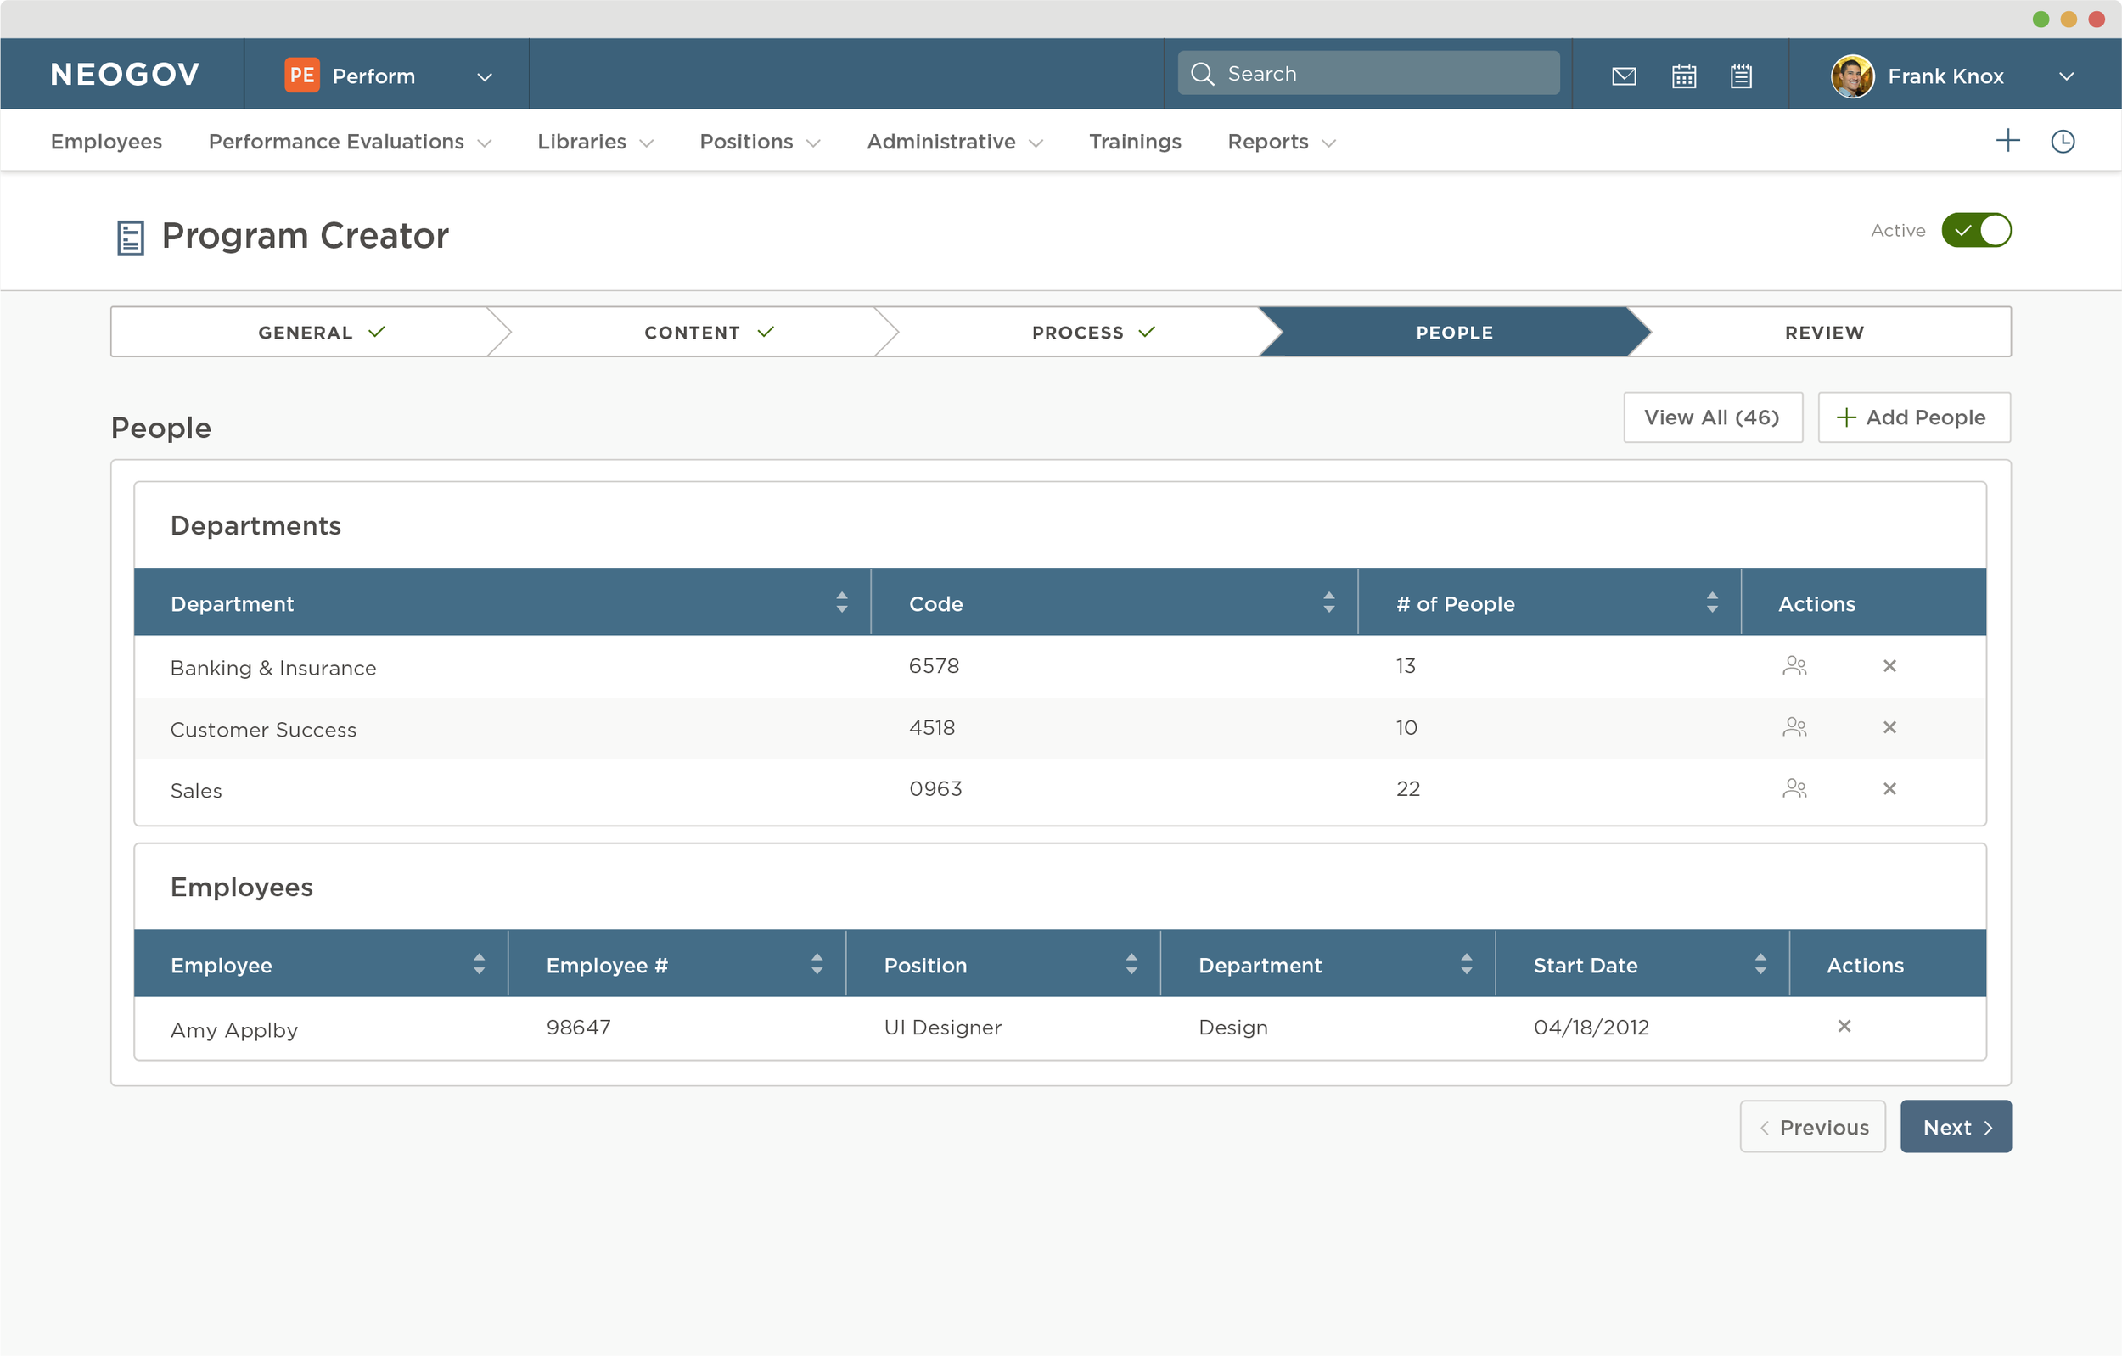Open the calendar icon in header
Screen dimensions: 2122x1356
coord(1683,76)
